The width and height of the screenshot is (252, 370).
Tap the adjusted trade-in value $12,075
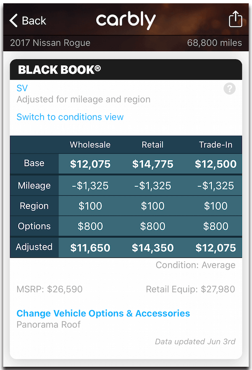click(x=215, y=248)
